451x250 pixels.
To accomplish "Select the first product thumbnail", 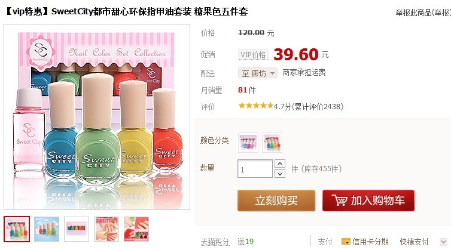I will [x=17, y=229].
